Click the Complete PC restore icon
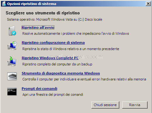The height and width of the screenshot is (113, 152). pyautogui.click(x=12, y=61)
